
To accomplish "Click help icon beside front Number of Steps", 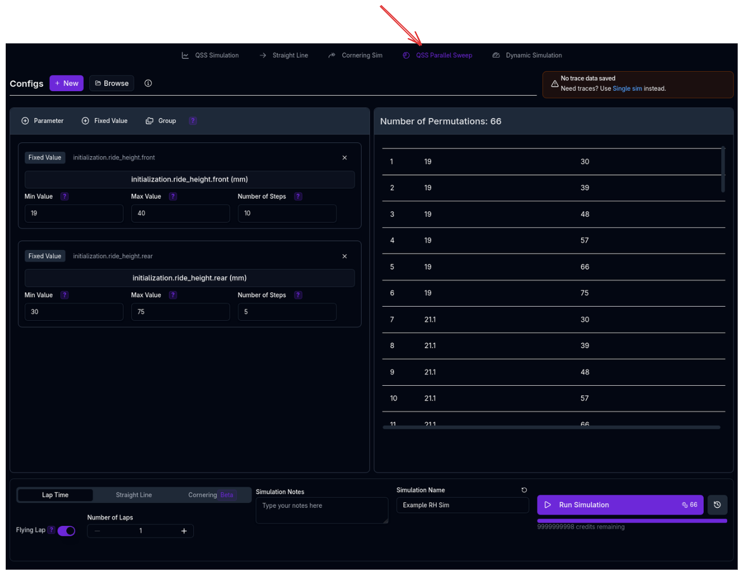I will (298, 197).
